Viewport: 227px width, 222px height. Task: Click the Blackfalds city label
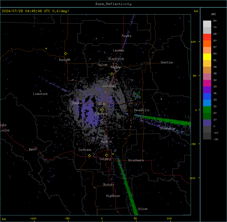[x=116, y=59]
